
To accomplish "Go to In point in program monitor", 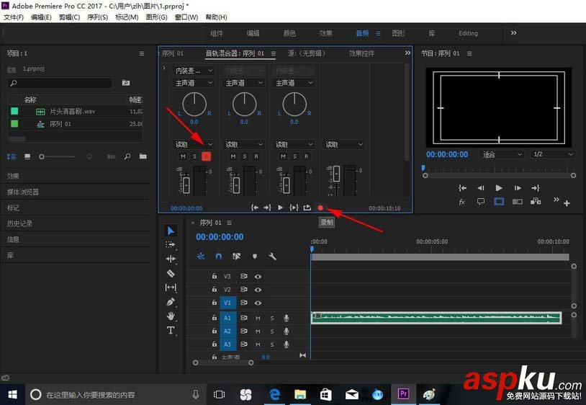I will coord(462,188).
